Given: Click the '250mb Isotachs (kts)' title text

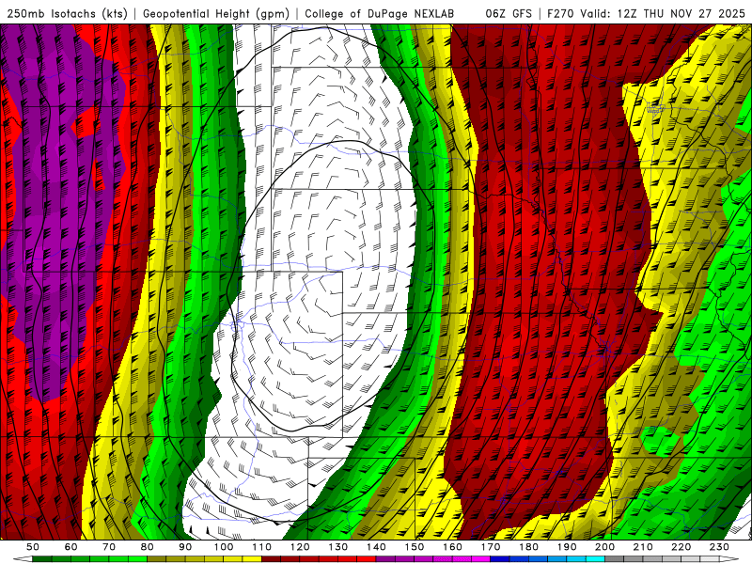Looking at the screenshot, I should [67, 13].
